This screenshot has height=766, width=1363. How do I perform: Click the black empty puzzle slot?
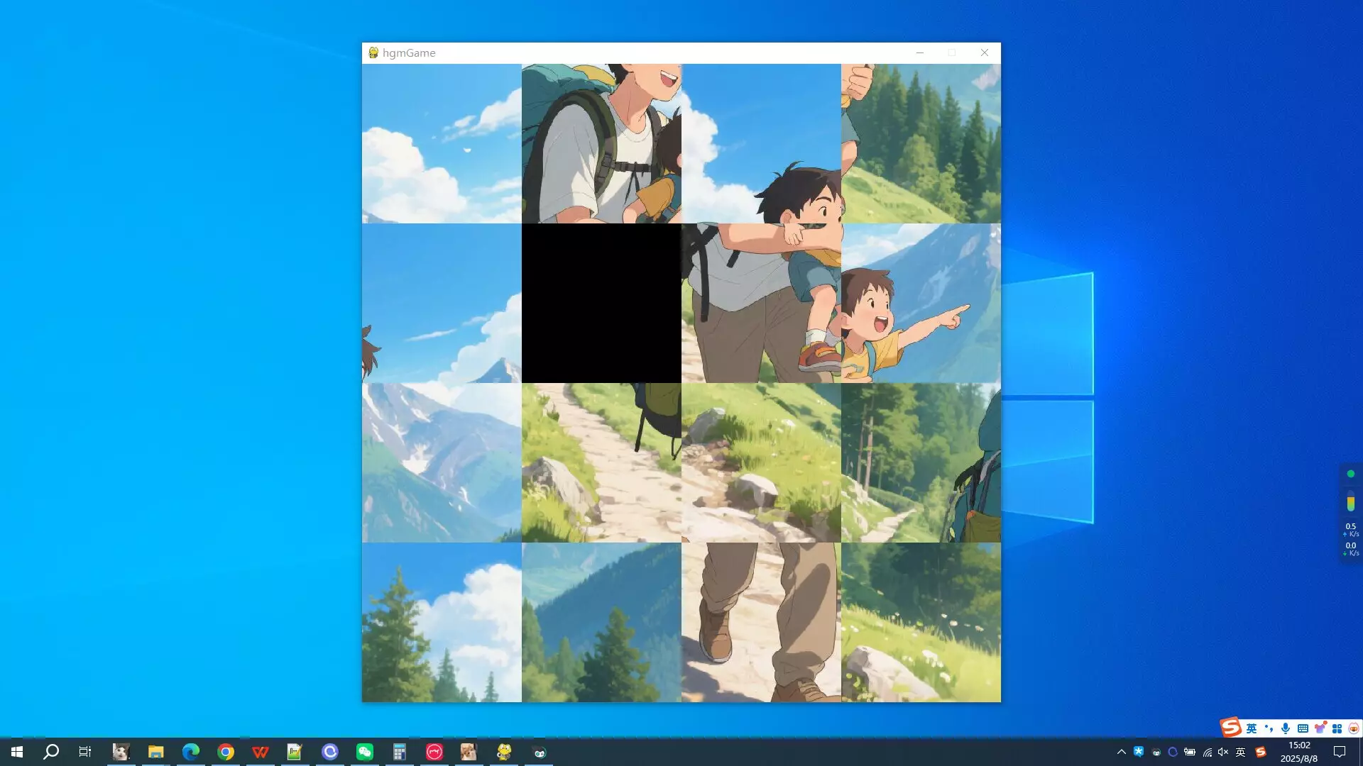(601, 303)
